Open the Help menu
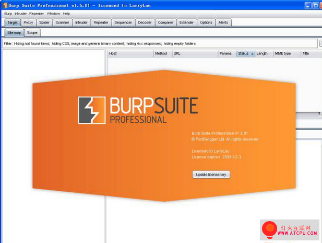Viewport: 322px width, 243px height. [x=66, y=14]
